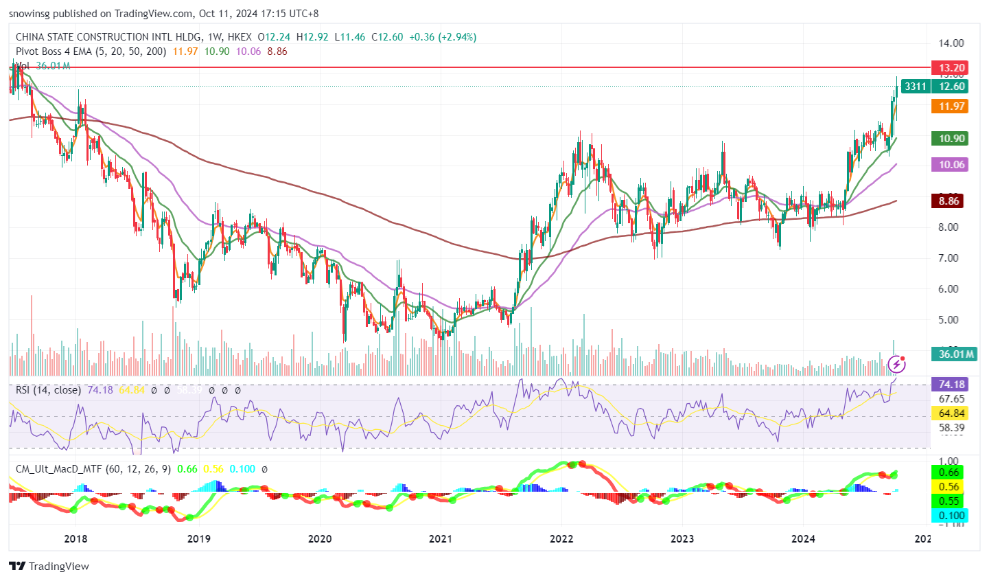The width and height of the screenshot is (989, 581).
Task: Click the cyan 0.100 MACD axis tag
Action: click(x=949, y=516)
